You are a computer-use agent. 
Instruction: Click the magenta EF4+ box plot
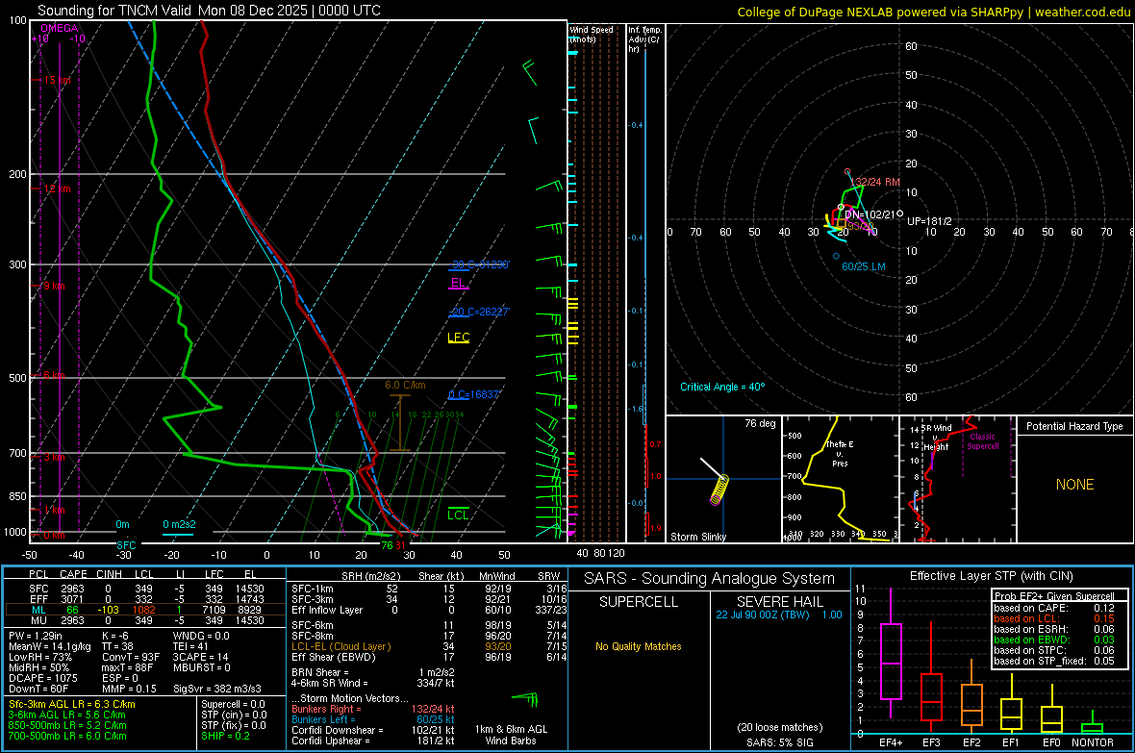[891, 652]
